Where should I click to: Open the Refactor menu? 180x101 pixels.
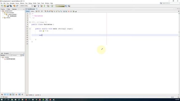tap(22, 3)
